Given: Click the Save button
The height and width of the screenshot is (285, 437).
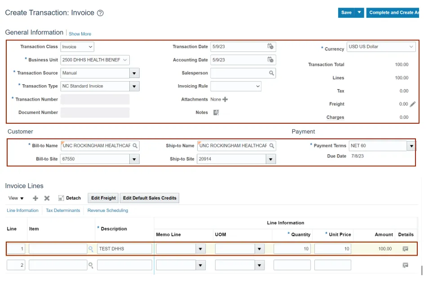Looking at the screenshot, I should pyautogui.click(x=346, y=13).
